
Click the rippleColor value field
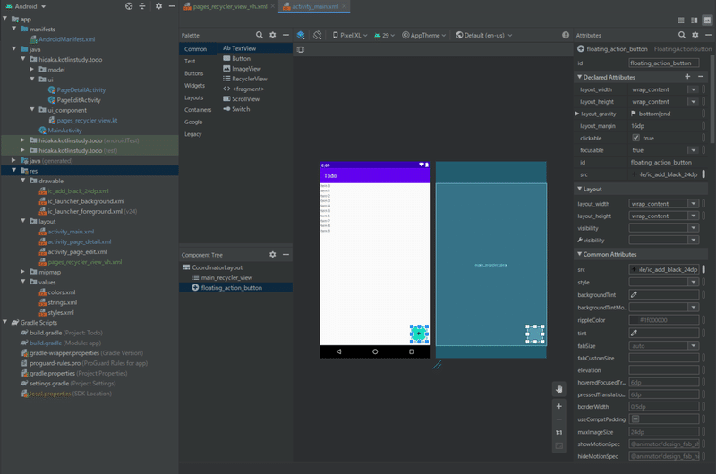(664, 320)
